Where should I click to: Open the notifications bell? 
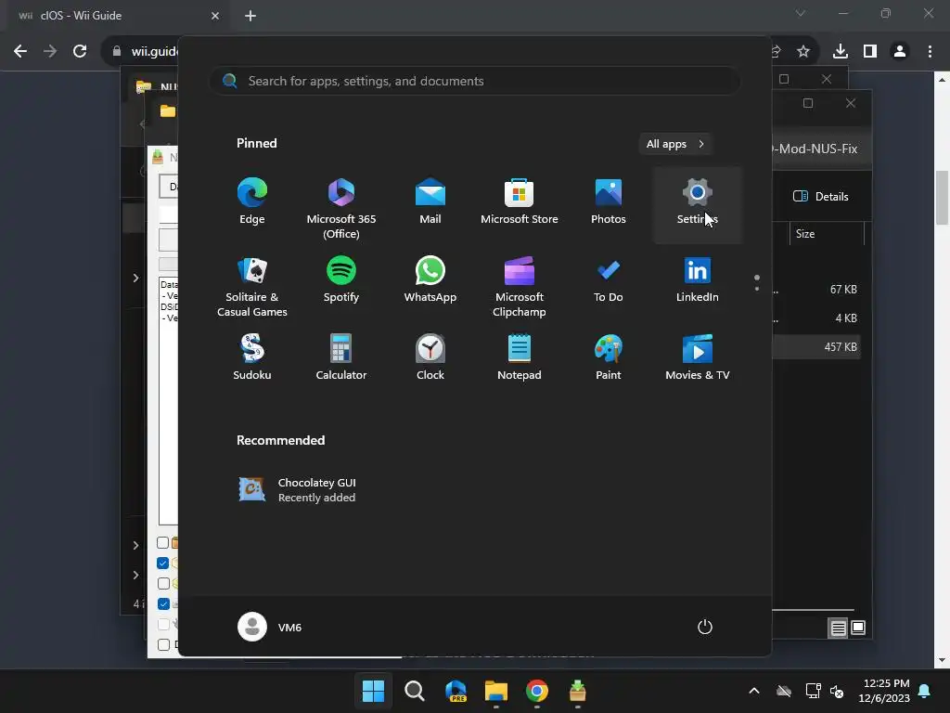(925, 691)
